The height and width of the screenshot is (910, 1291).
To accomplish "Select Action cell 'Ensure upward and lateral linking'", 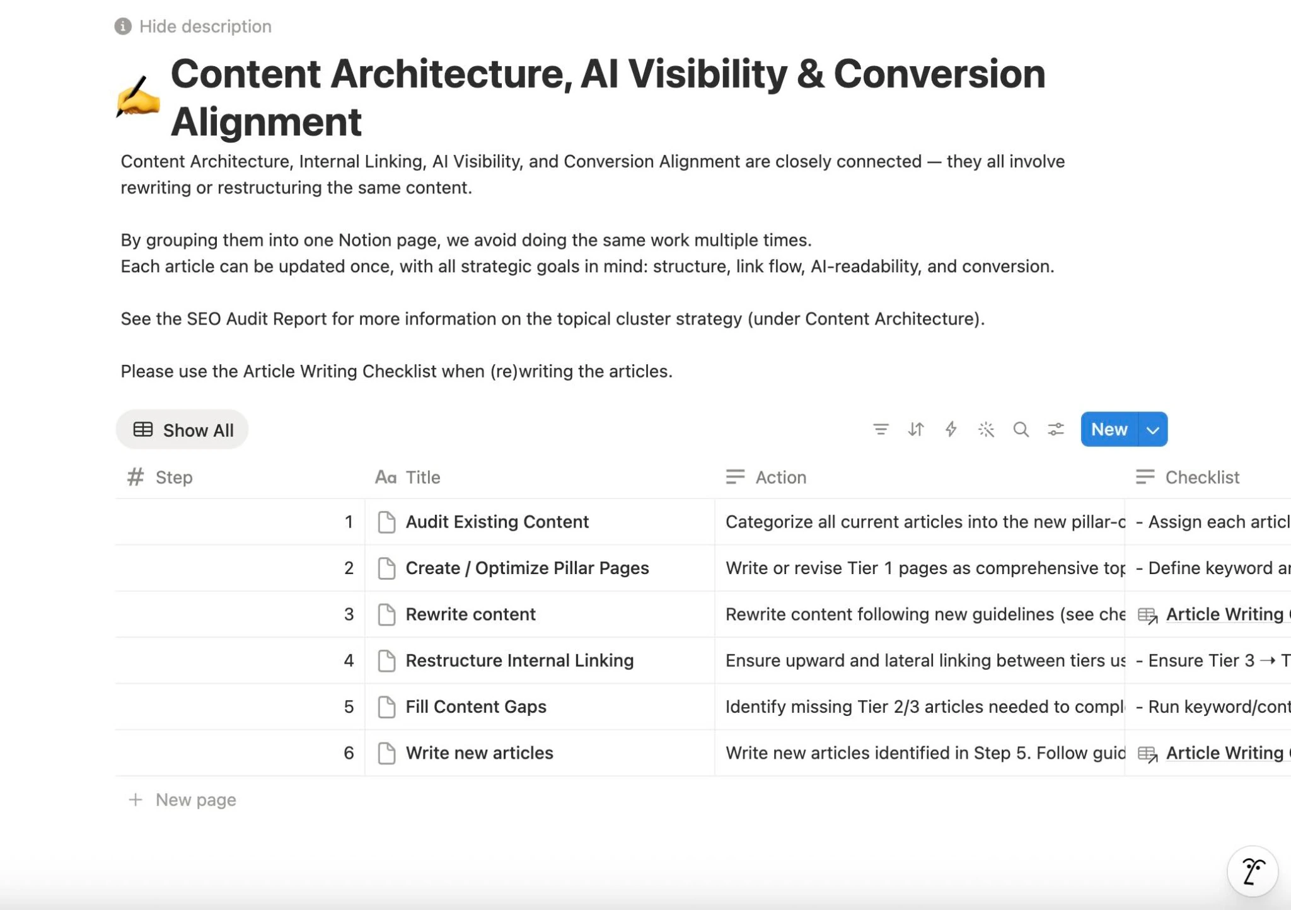I will (x=920, y=660).
